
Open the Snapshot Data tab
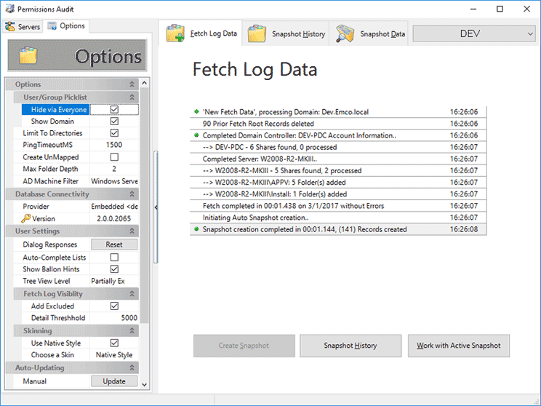pos(371,33)
